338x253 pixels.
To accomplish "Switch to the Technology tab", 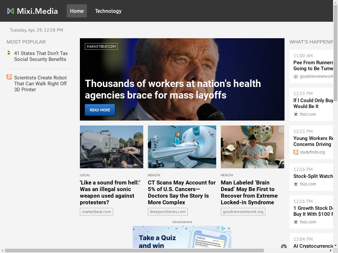I will 108,11.
